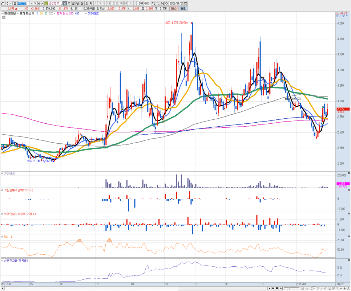Click the play button on bottom scrollbar
The image size is (351, 291).
(x=270, y=288)
